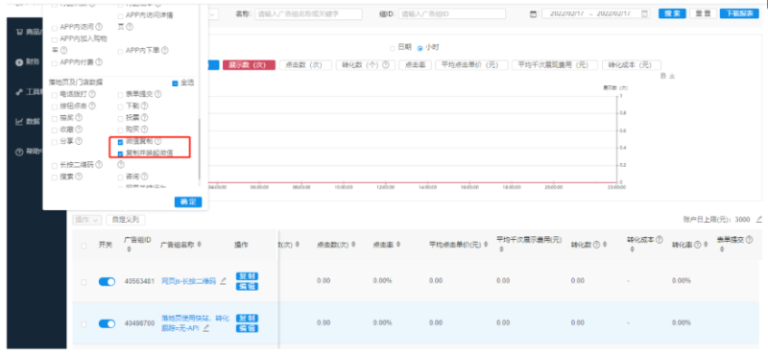Select the 点击数 (次) metric tab
768x356 pixels.
click(x=305, y=65)
